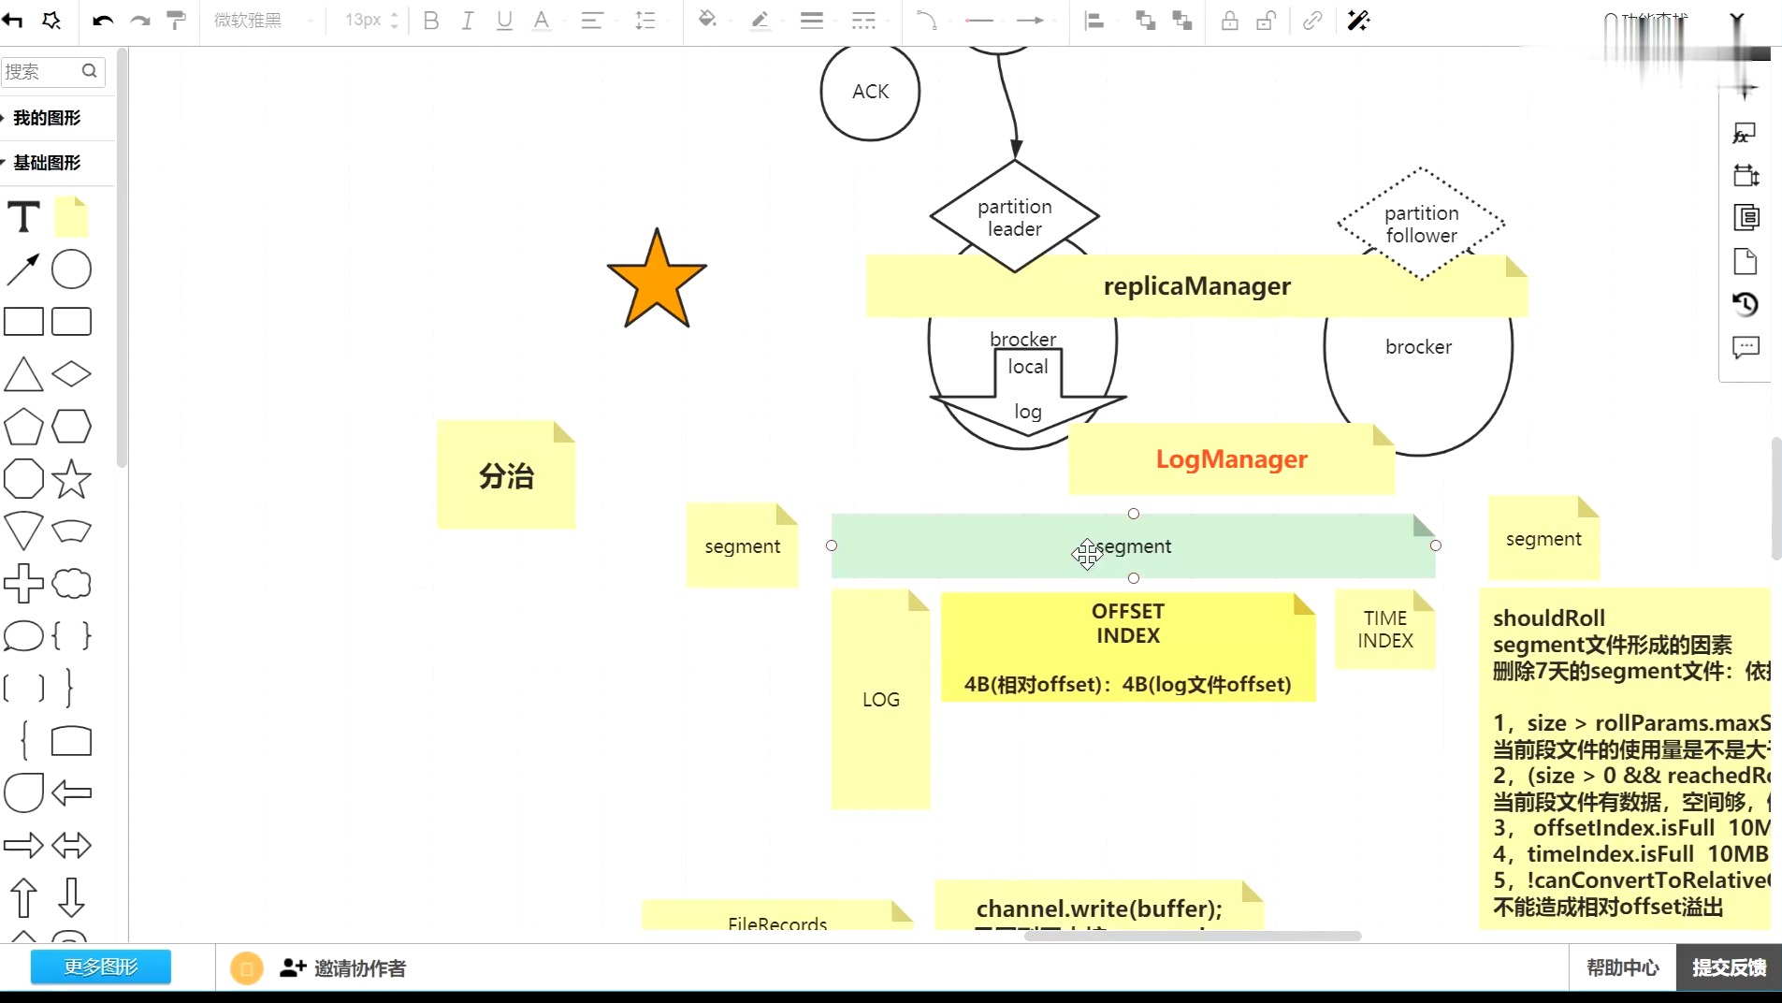1782x1003 pixels.
Task: Open the 微软雅黑 font dropdown
Action: [x=263, y=21]
